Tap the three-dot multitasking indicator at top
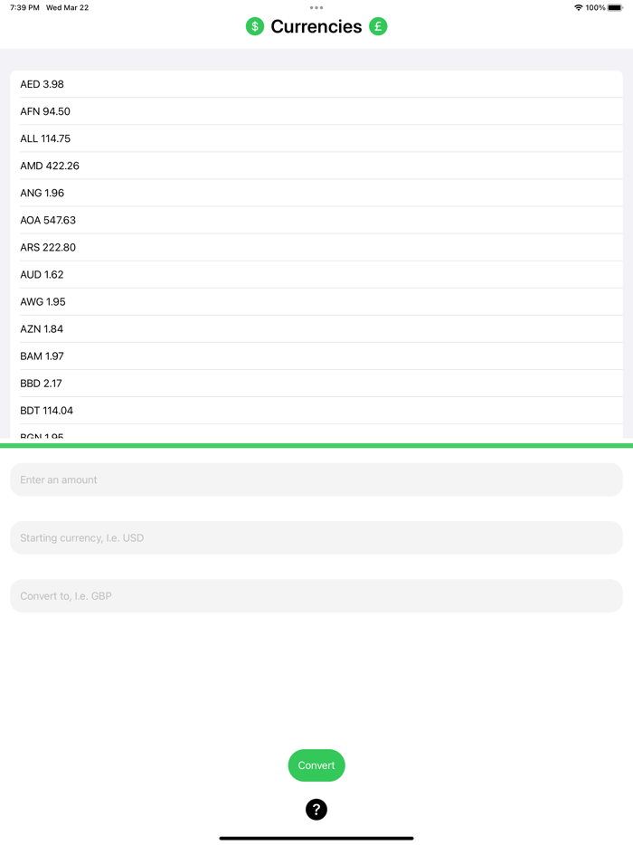This screenshot has height=845, width=633. pos(316,7)
